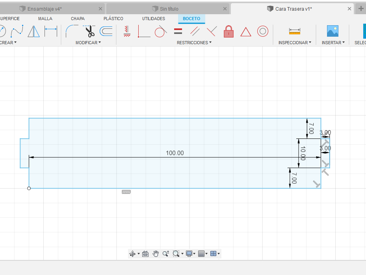This screenshot has height=275, width=366.
Task: Select the Spline tool
Action: (x=17, y=31)
